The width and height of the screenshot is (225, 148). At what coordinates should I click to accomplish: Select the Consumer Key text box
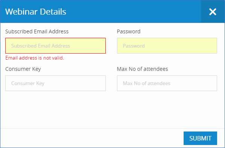click(x=56, y=83)
